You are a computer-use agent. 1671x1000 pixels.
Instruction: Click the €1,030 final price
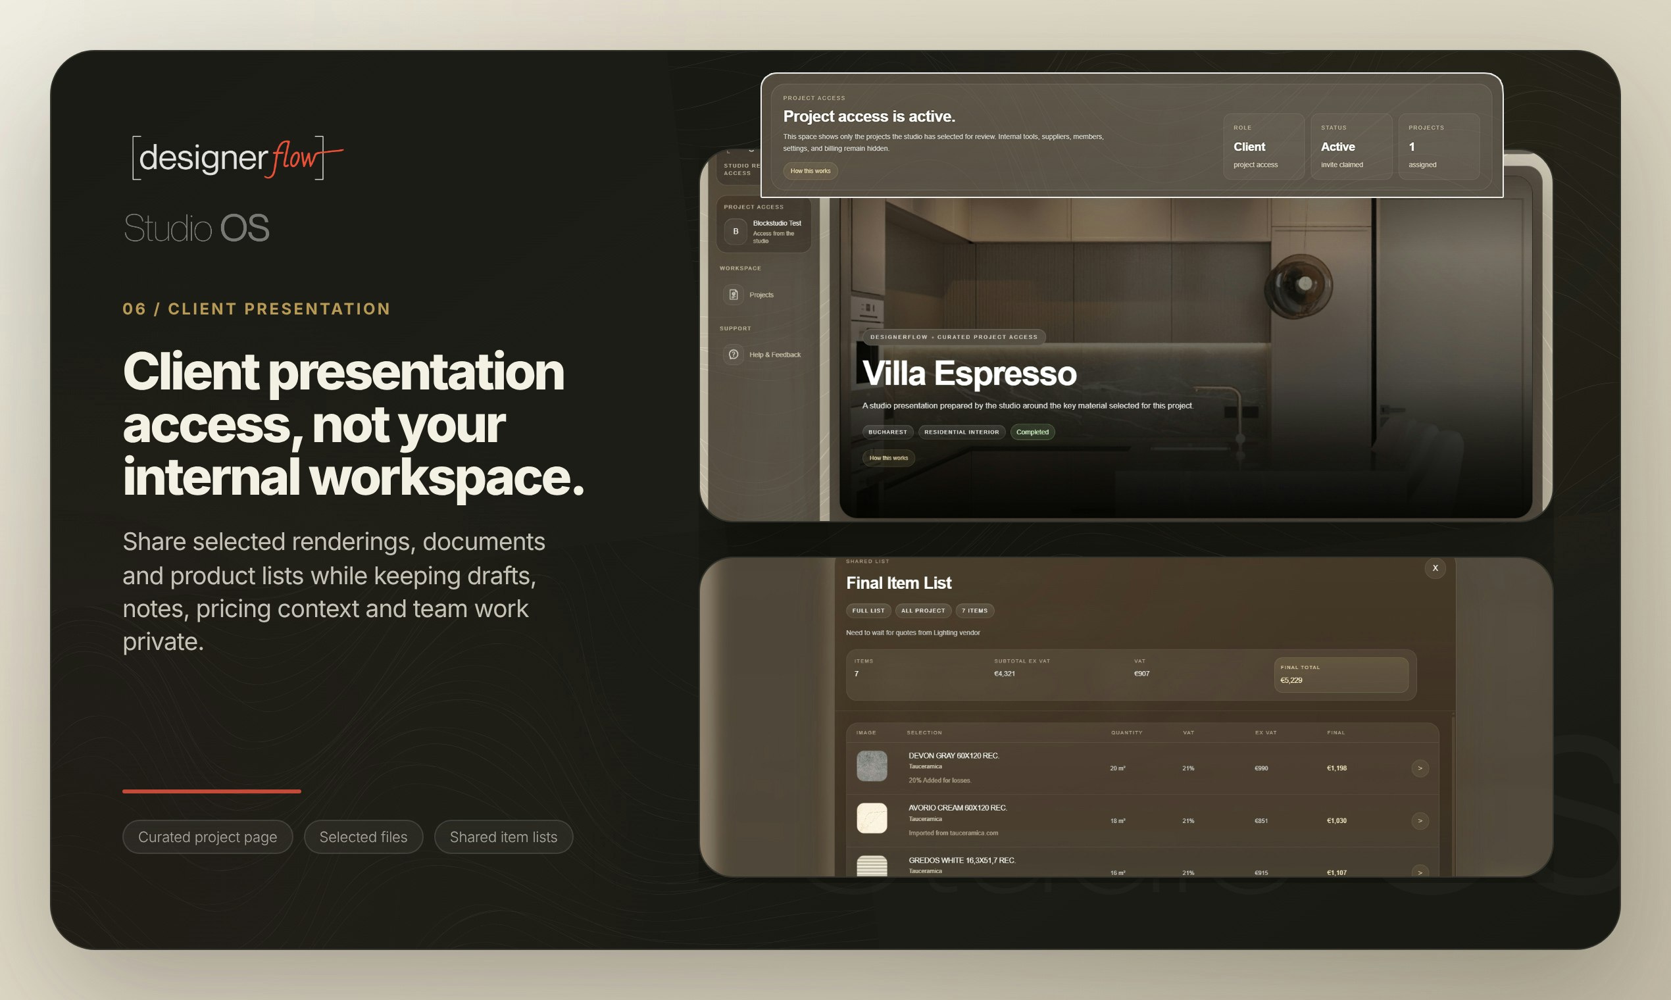(1337, 821)
